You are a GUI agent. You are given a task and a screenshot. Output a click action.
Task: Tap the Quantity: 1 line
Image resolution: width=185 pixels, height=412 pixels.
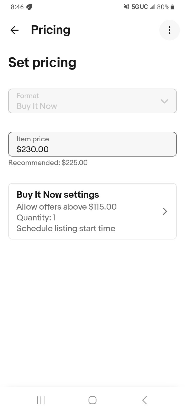[36, 218]
